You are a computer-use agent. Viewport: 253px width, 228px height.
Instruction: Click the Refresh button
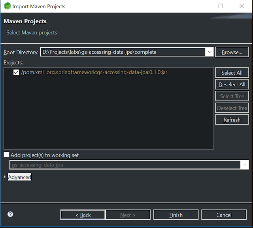(232, 120)
